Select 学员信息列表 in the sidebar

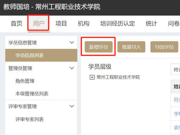(41, 55)
